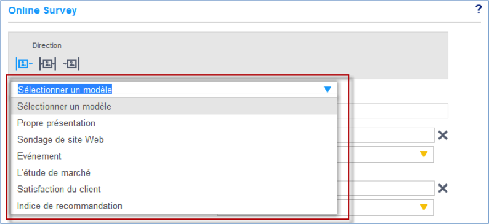Click the upper X delete icon
The height and width of the screenshot is (224, 489).
pos(443,135)
